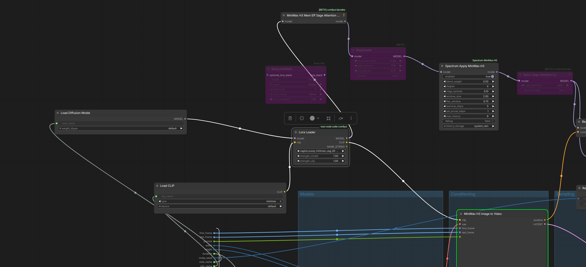The image size is (586, 267).
Task: Increase strength_model on Lora Loader
Action: tap(343, 156)
